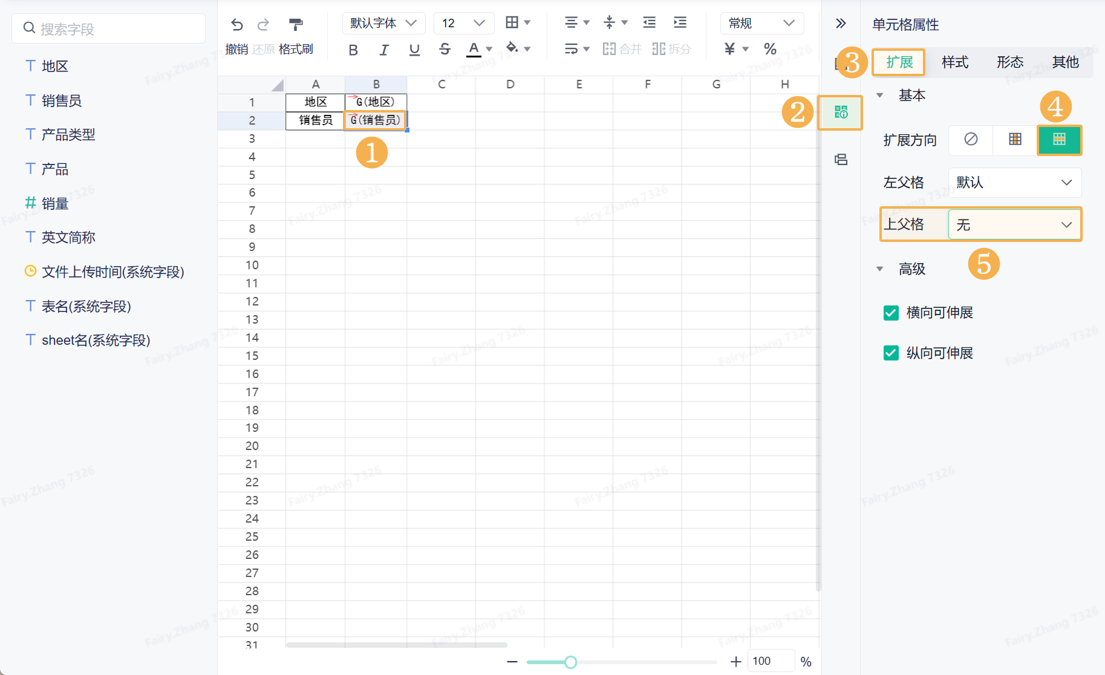
Task: Apply the font color A icon
Action: click(x=474, y=49)
